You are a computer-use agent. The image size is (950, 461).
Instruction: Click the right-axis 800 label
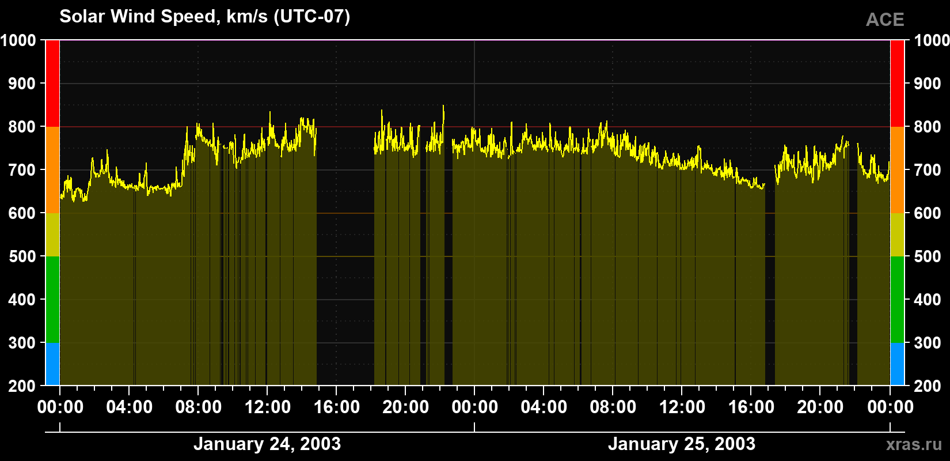(928, 127)
